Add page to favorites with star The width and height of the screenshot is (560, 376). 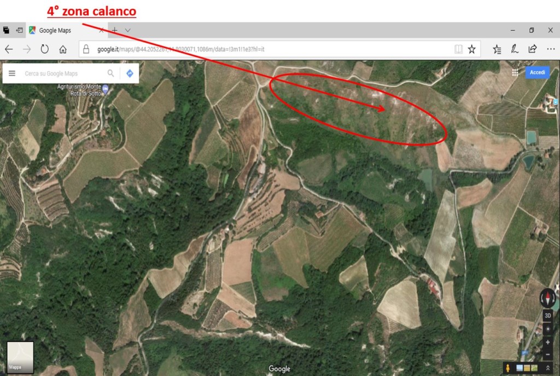pos(471,49)
